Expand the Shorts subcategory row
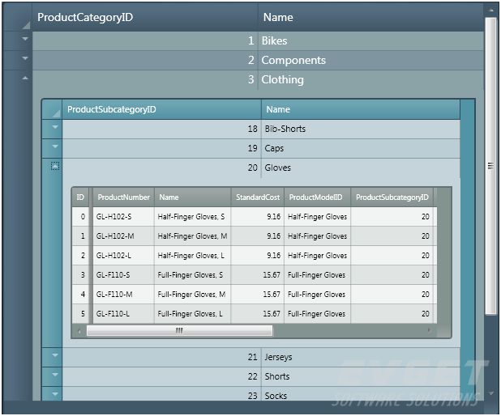 click(x=55, y=375)
